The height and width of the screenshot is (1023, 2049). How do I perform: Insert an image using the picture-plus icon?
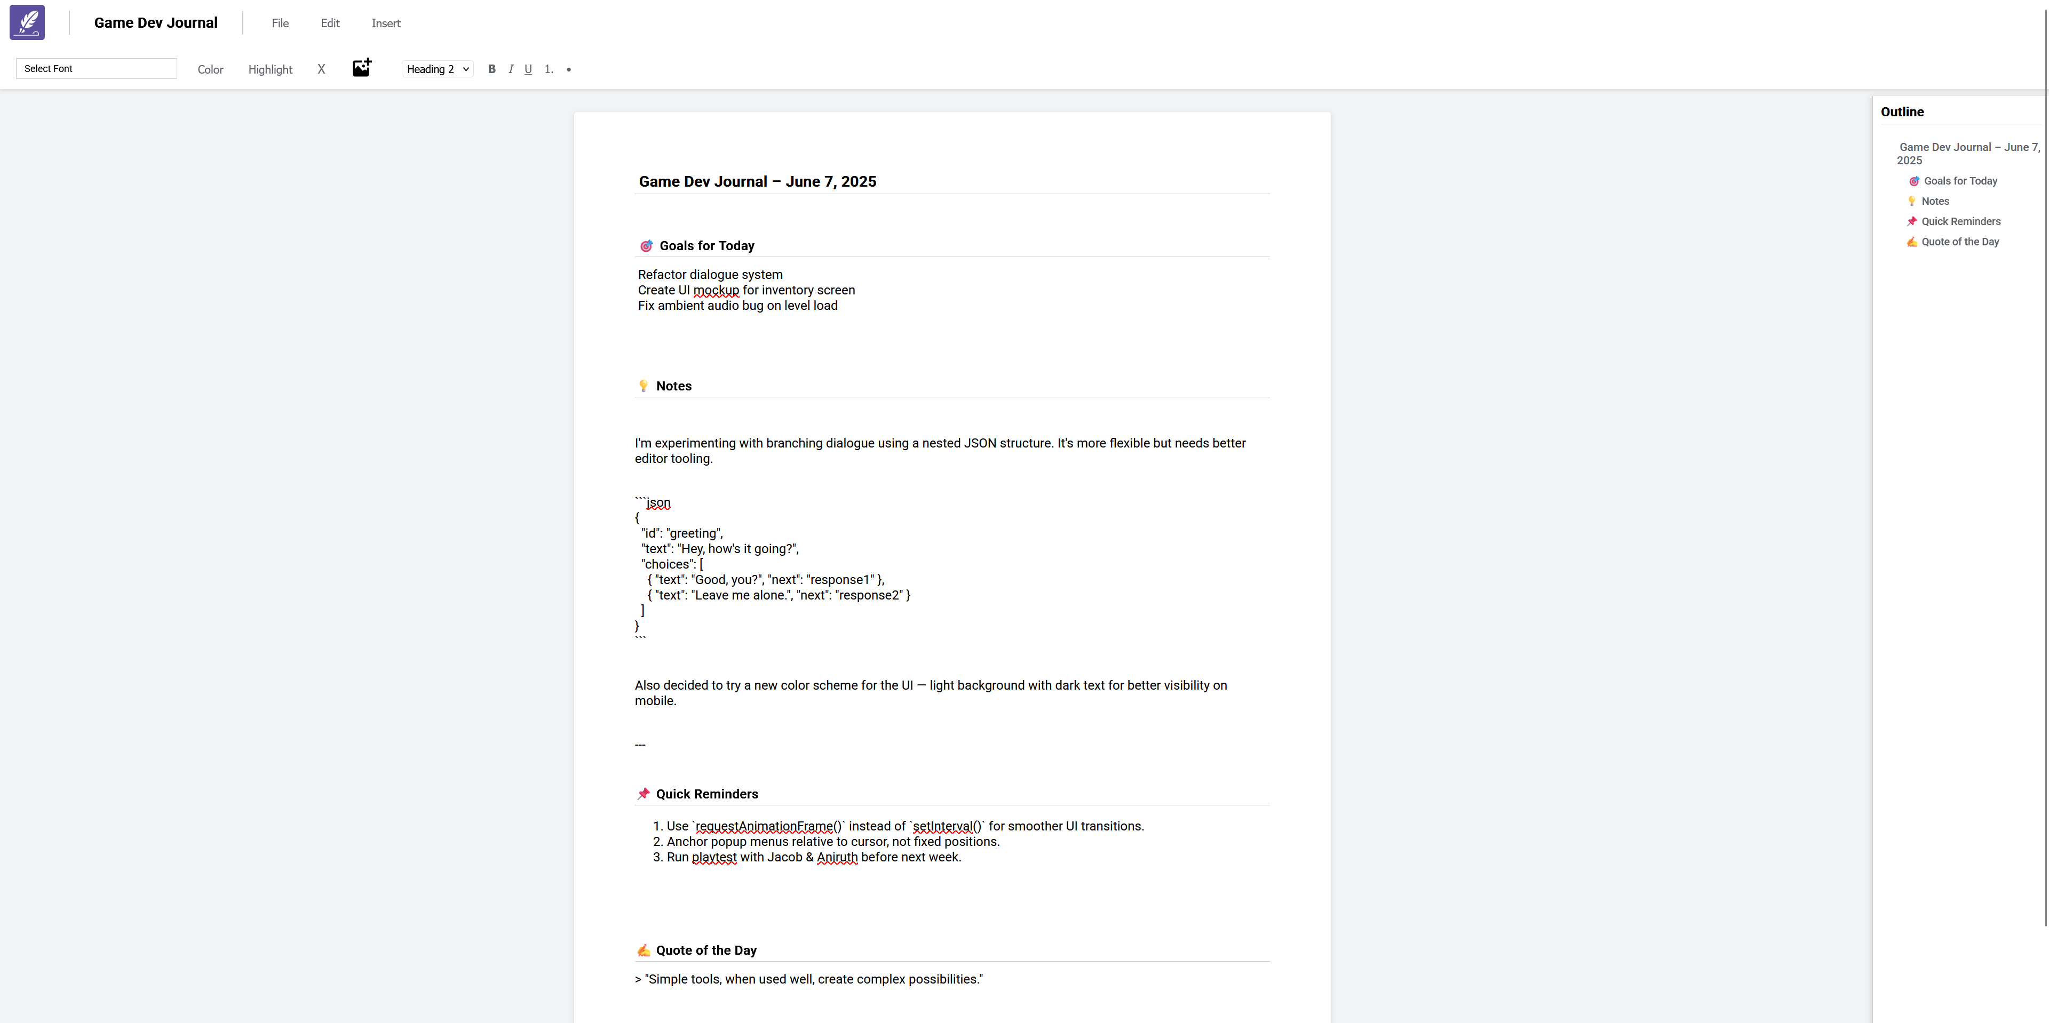point(362,68)
